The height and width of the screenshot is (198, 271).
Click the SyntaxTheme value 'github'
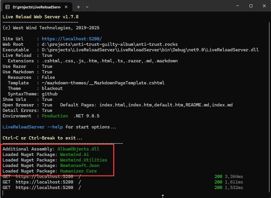pyautogui.click(x=50, y=94)
